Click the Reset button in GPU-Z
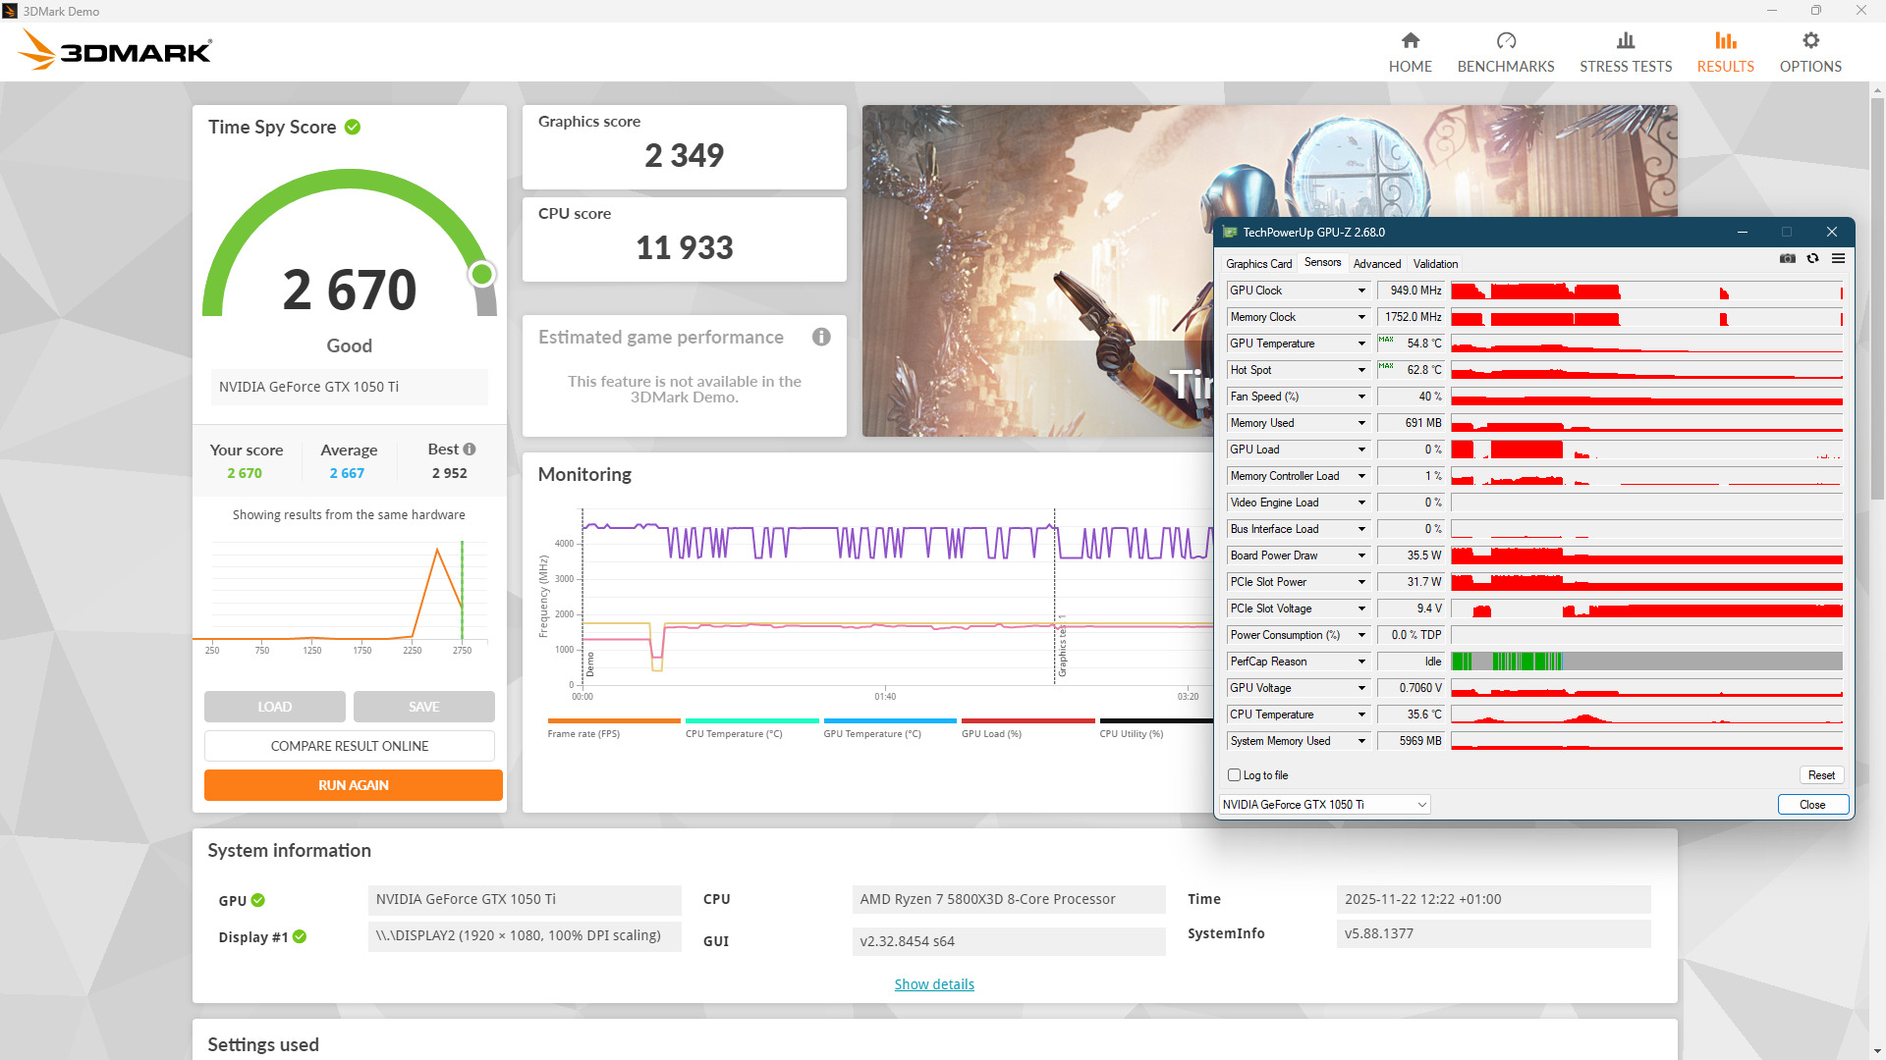 [1820, 775]
